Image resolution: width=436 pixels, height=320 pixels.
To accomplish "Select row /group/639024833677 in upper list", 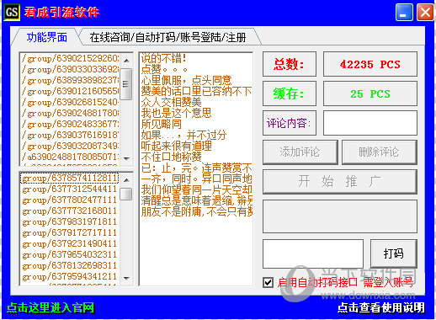I will [71, 125].
